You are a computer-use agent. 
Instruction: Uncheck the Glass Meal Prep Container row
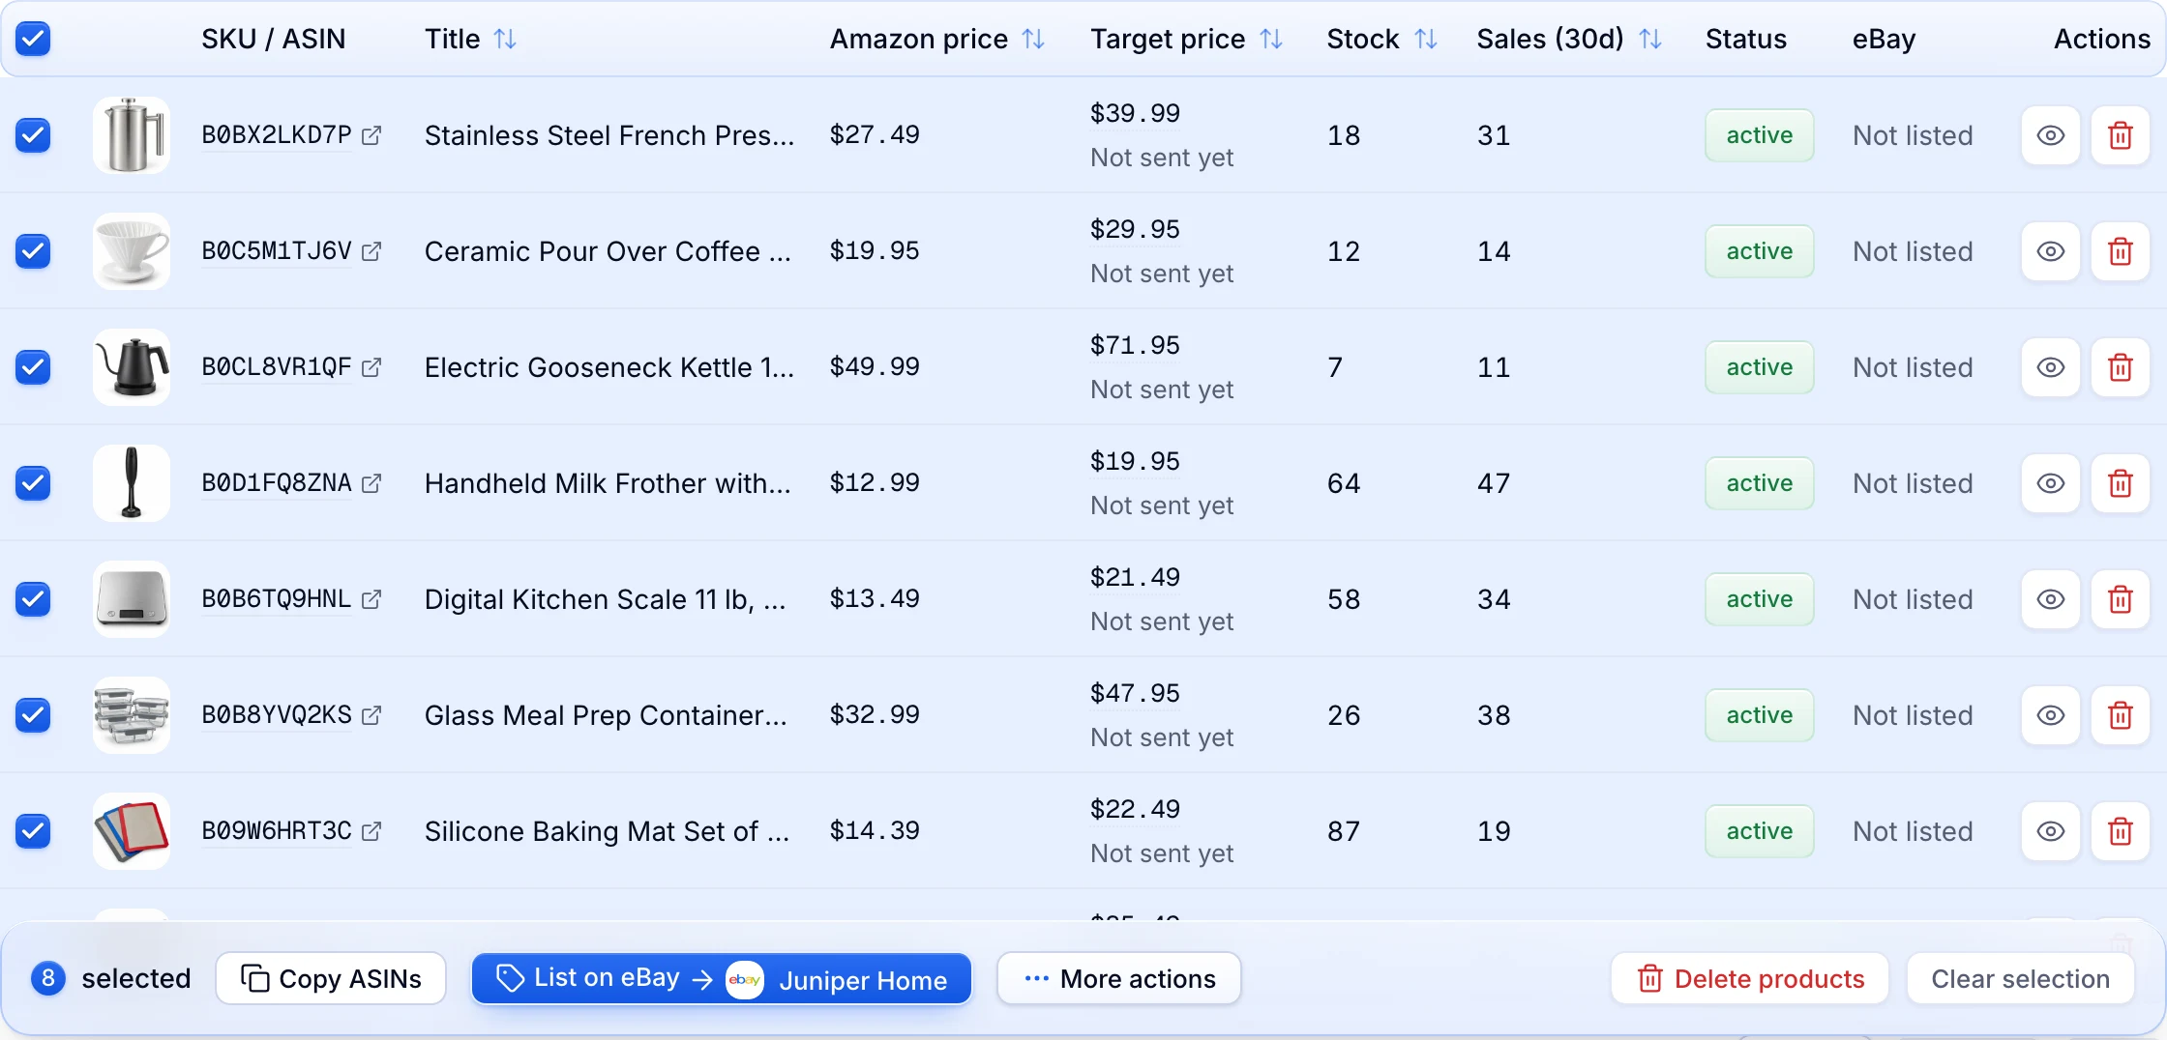tap(33, 715)
